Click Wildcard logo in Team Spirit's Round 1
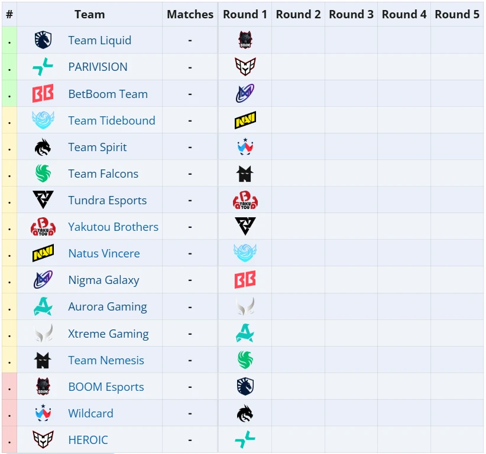This screenshot has width=486, height=454. coord(245,146)
